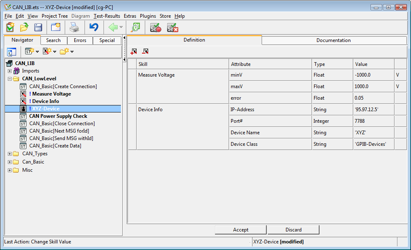
Task: Click the Selenium record icon with red dot
Action: (x=155, y=28)
